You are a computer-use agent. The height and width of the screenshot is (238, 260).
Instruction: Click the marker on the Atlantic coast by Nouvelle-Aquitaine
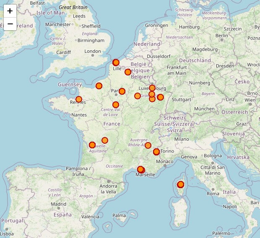click(92, 145)
